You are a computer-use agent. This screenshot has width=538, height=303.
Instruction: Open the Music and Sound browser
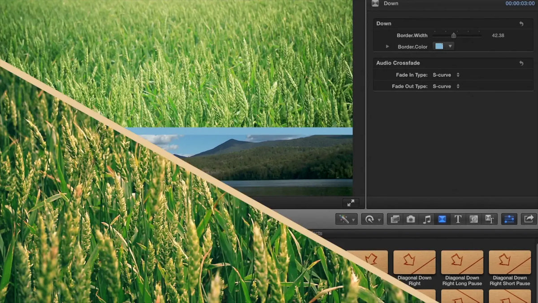click(x=427, y=219)
